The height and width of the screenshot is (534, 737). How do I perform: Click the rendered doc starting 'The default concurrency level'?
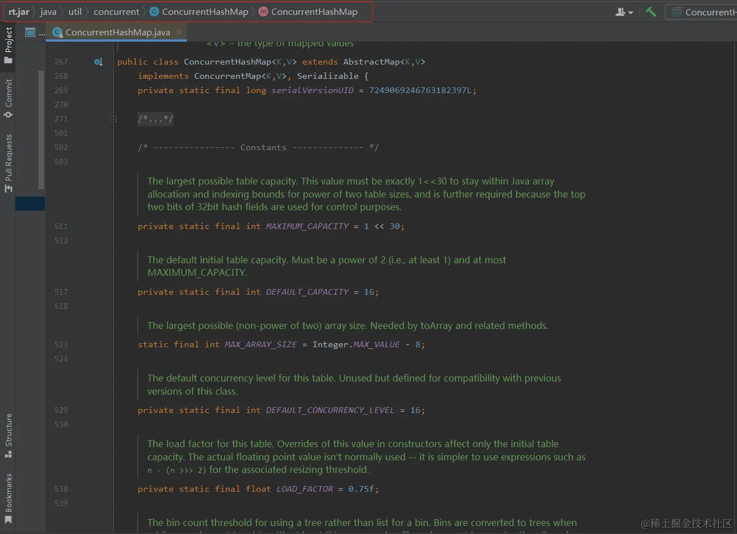354,384
